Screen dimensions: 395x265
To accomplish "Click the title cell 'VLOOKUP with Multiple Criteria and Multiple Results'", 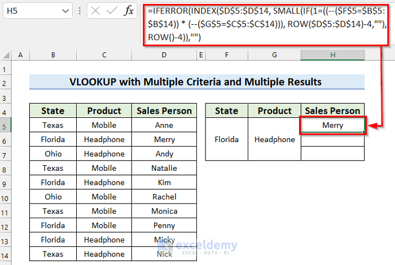I will click(x=197, y=82).
